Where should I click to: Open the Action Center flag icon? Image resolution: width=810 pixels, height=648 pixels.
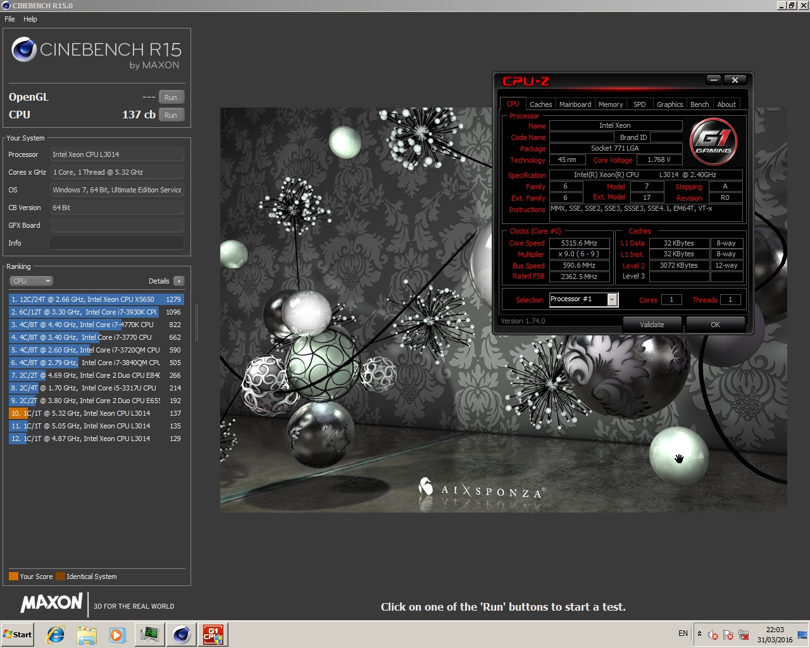[728, 635]
